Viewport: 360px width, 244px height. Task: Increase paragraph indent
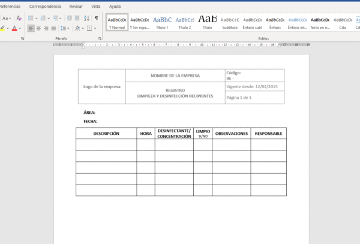coord(77,18)
